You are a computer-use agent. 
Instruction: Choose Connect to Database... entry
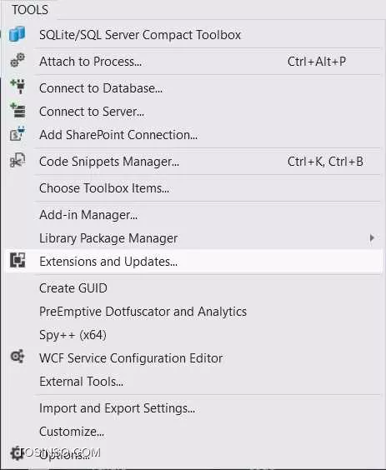point(101,88)
